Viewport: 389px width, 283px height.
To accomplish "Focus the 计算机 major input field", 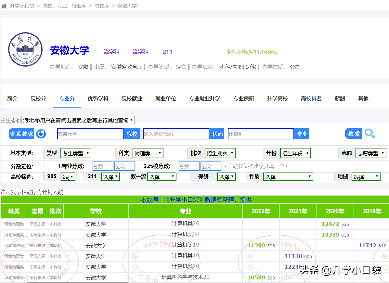I will (x=261, y=134).
